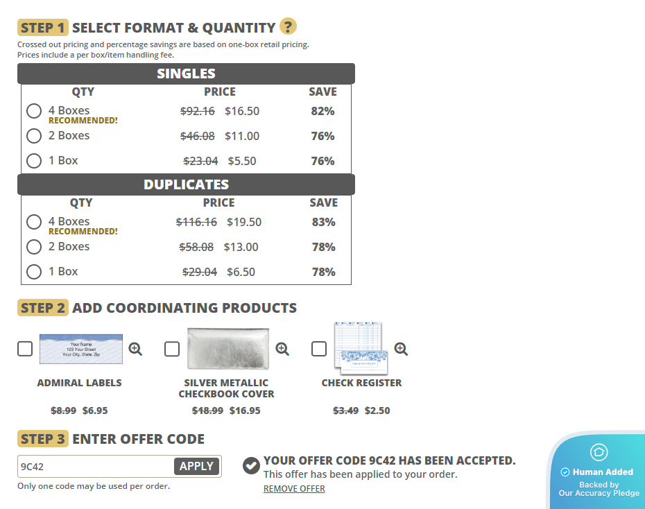The image size is (645, 509).
Task: Click the REMOVE OFFER link
Action: 294,489
